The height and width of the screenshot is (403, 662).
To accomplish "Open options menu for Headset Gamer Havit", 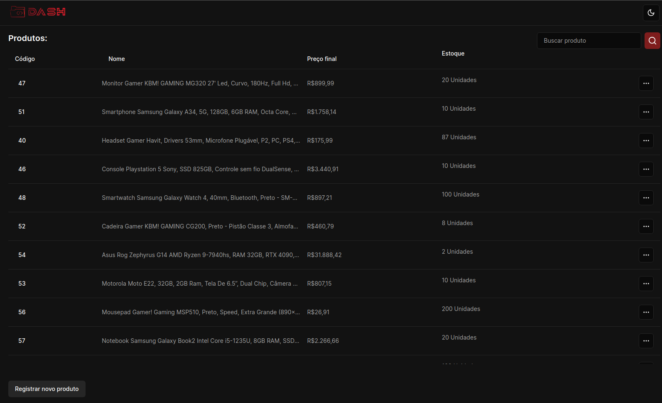I will 646,141.
